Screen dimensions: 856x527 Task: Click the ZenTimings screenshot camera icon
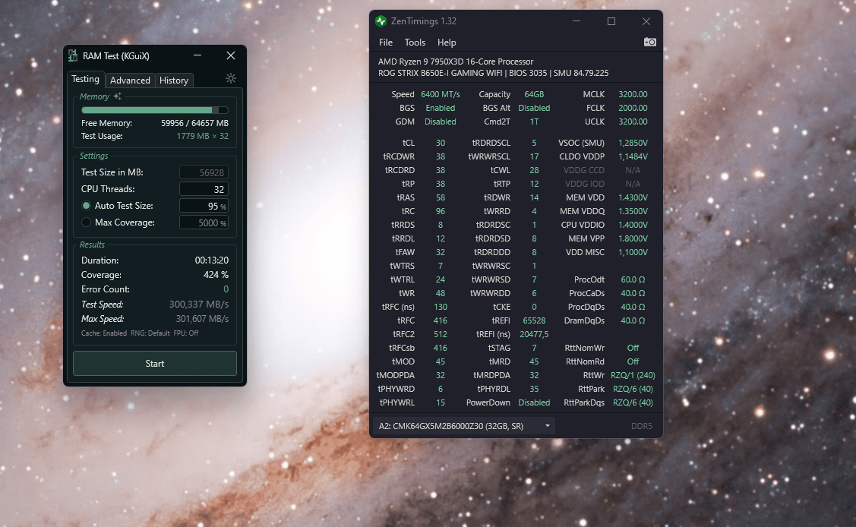[x=649, y=42]
